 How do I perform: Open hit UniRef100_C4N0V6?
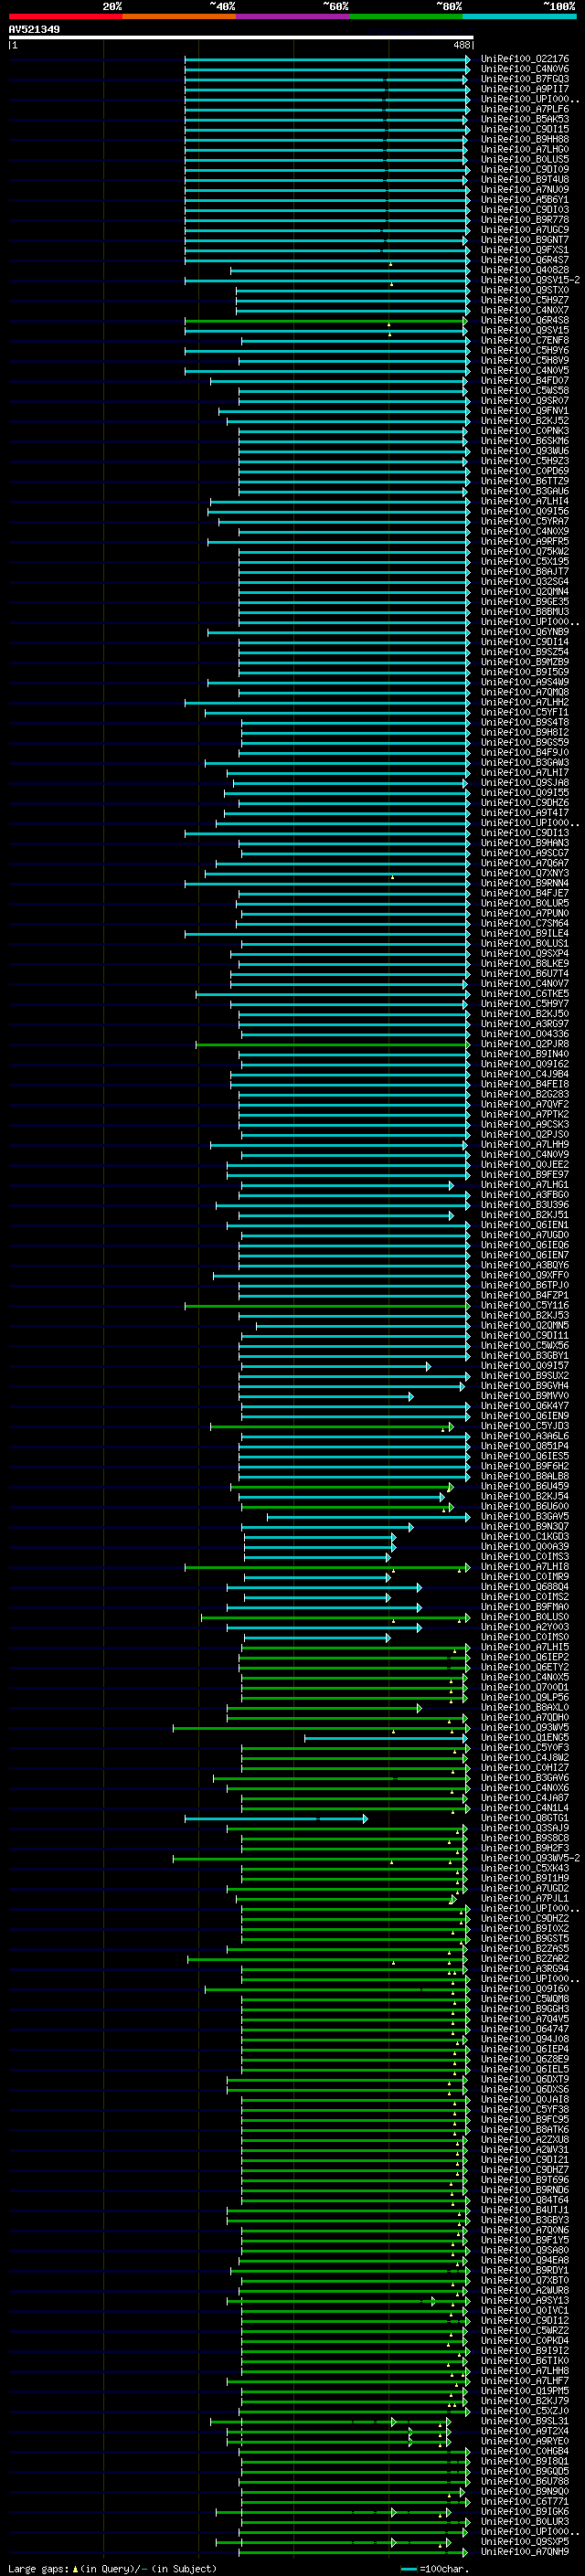tap(525, 69)
